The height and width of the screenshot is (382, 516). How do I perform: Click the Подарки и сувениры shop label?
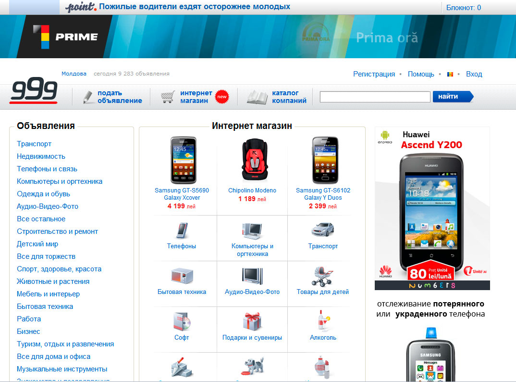pos(252,338)
